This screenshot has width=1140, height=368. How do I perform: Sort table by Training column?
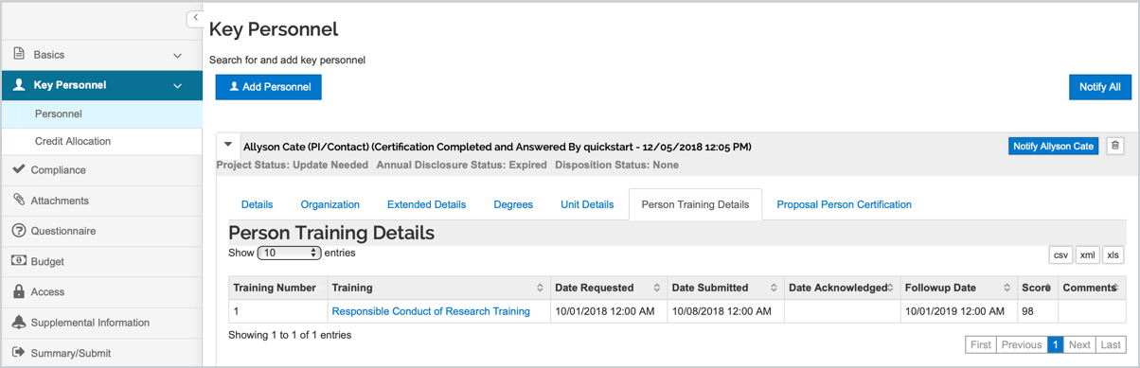438,288
